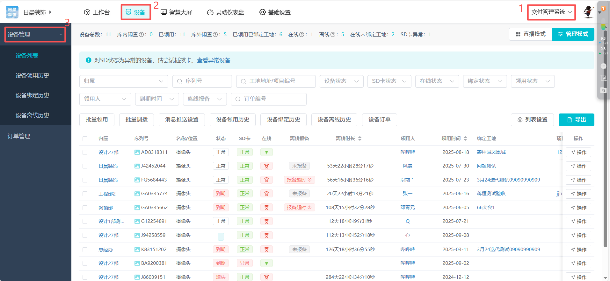
Task: Check the row checkbox for FG5684443
Action: (85, 180)
